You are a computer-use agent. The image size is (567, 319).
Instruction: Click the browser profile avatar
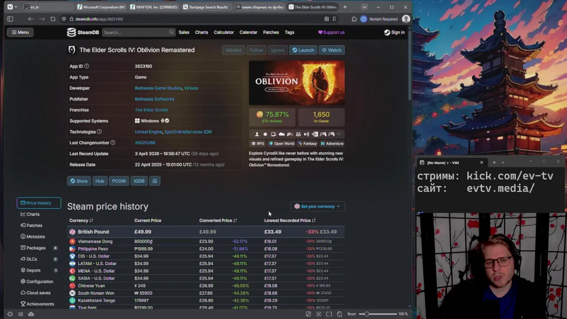tap(406, 19)
